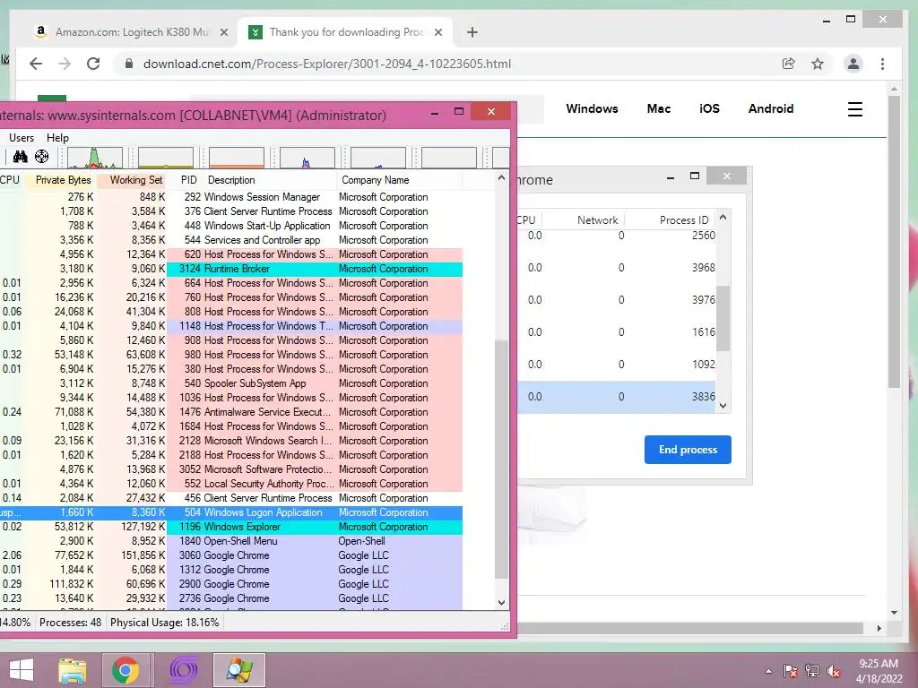Bookmark this page with the star icon
The image size is (918, 688).
coord(818,64)
